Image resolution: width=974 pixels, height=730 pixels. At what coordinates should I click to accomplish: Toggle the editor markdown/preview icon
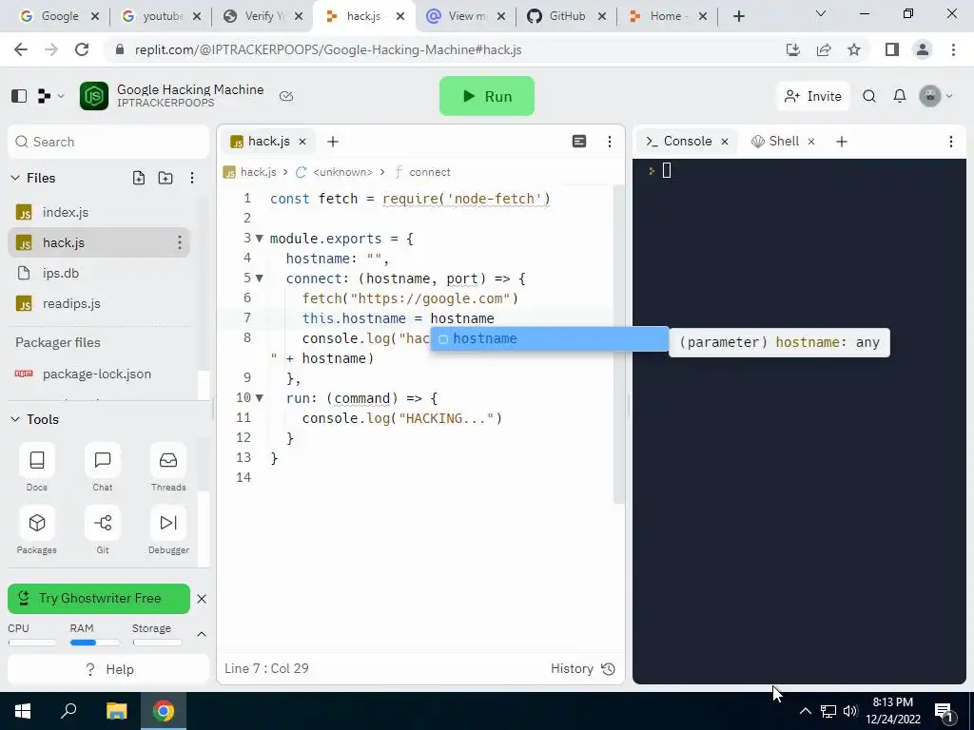[579, 142]
